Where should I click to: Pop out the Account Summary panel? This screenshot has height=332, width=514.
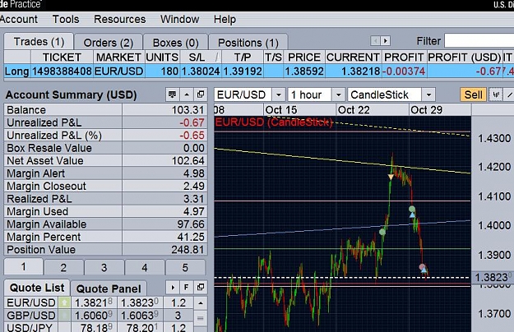tap(201, 95)
